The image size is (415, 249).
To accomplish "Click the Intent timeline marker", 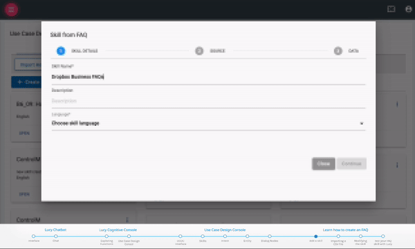I will point(225,236).
